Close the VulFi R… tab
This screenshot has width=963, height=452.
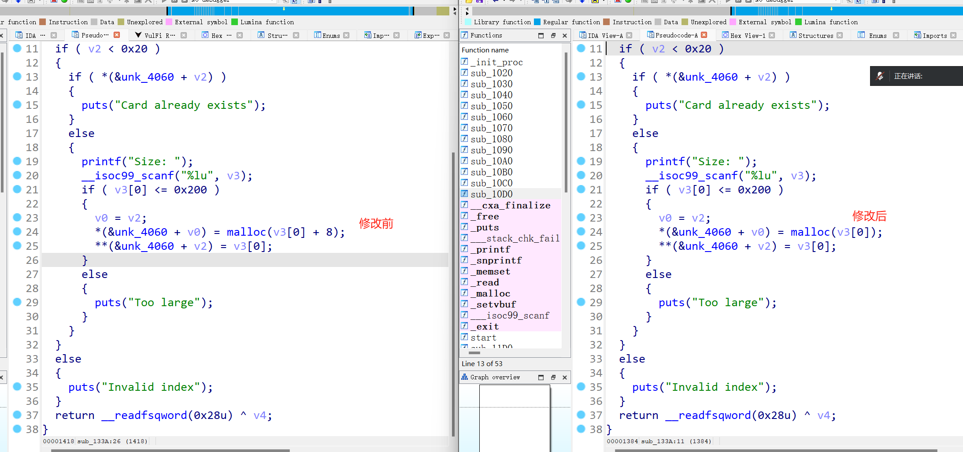184,35
